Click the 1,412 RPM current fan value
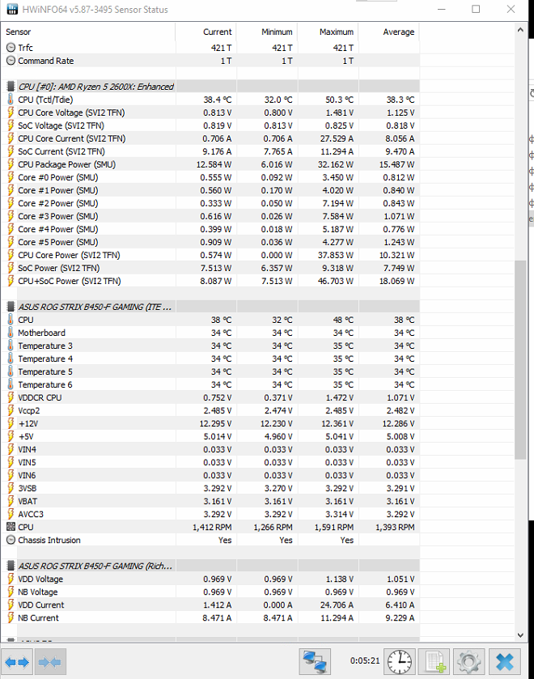Viewport: 534px width, 679px height. point(212,527)
